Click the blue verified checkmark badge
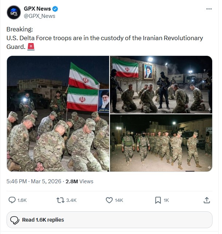 pyautogui.click(x=55, y=9)
